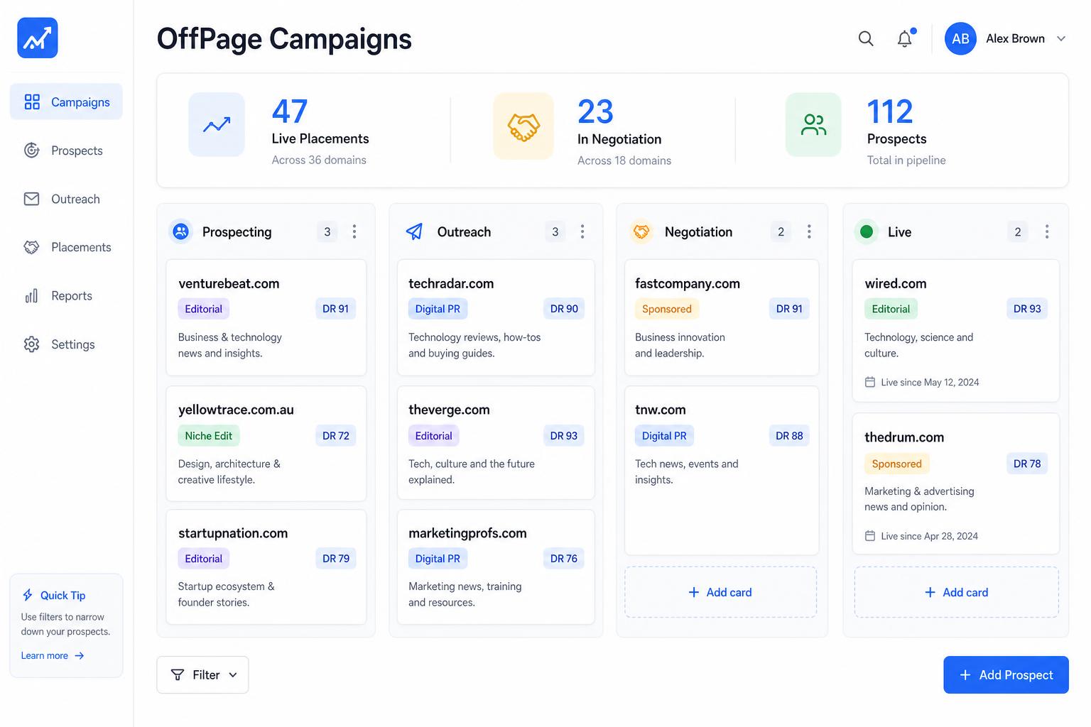The width and height of the screenshot is (1091, 727).
Task: Add card to Negotiation column
Action: 721,592
